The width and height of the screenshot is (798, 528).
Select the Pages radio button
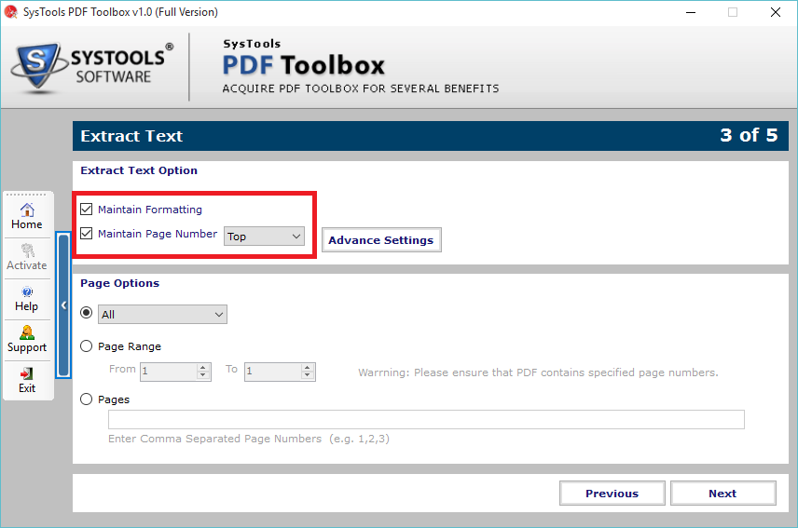coord(87,399)
